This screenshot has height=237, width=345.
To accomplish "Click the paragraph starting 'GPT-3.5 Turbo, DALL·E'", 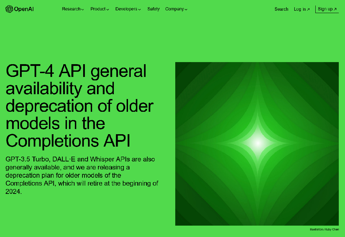I will tap(82, 175).
